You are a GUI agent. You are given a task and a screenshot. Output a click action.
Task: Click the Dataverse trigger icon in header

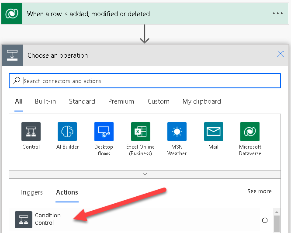coord(12,14)
